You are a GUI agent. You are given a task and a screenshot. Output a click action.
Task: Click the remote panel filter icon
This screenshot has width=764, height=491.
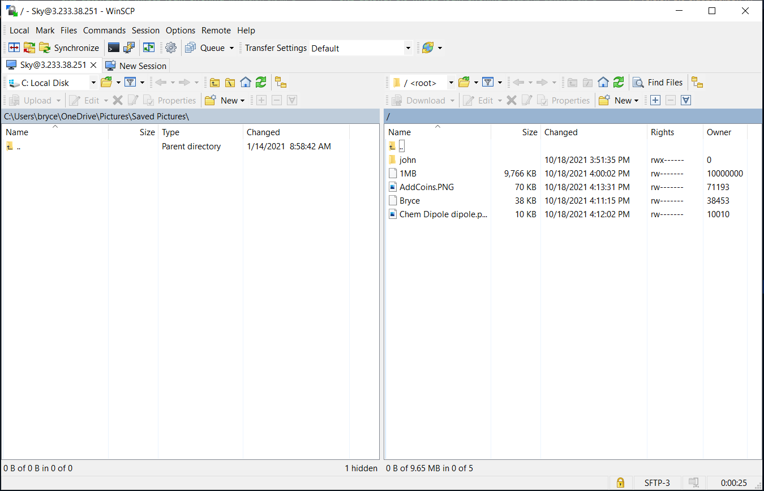(x=488, y=83)
